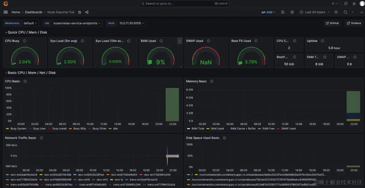This screenshot has width=365, height=188.
Task: Open the Host 10.0.11.50:9100 dropdown
Action: pos(131,23)
